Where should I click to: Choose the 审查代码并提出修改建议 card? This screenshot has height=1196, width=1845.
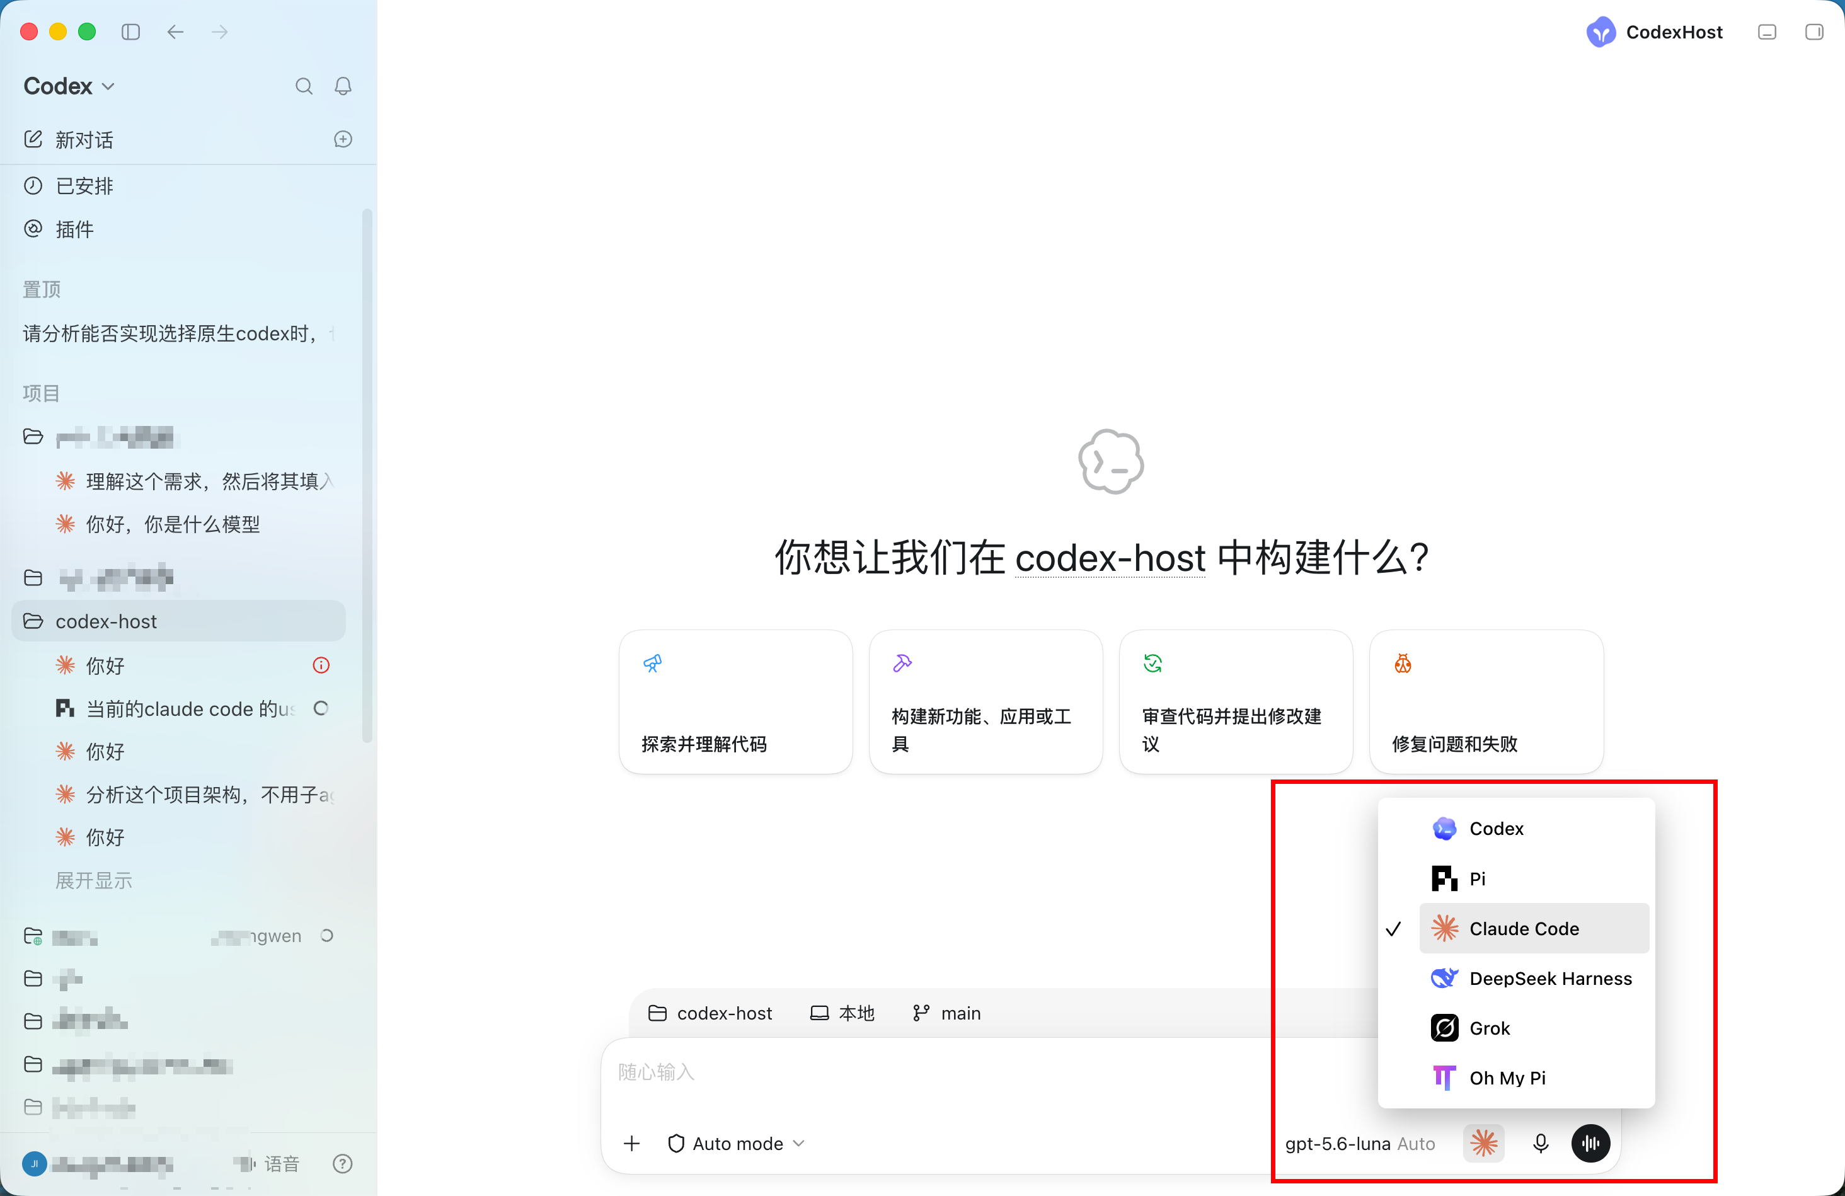click(1236, 701)
